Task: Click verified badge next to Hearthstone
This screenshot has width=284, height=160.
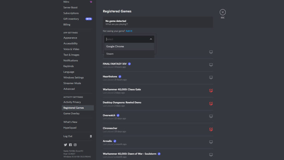Action: [x=120, y=77]
